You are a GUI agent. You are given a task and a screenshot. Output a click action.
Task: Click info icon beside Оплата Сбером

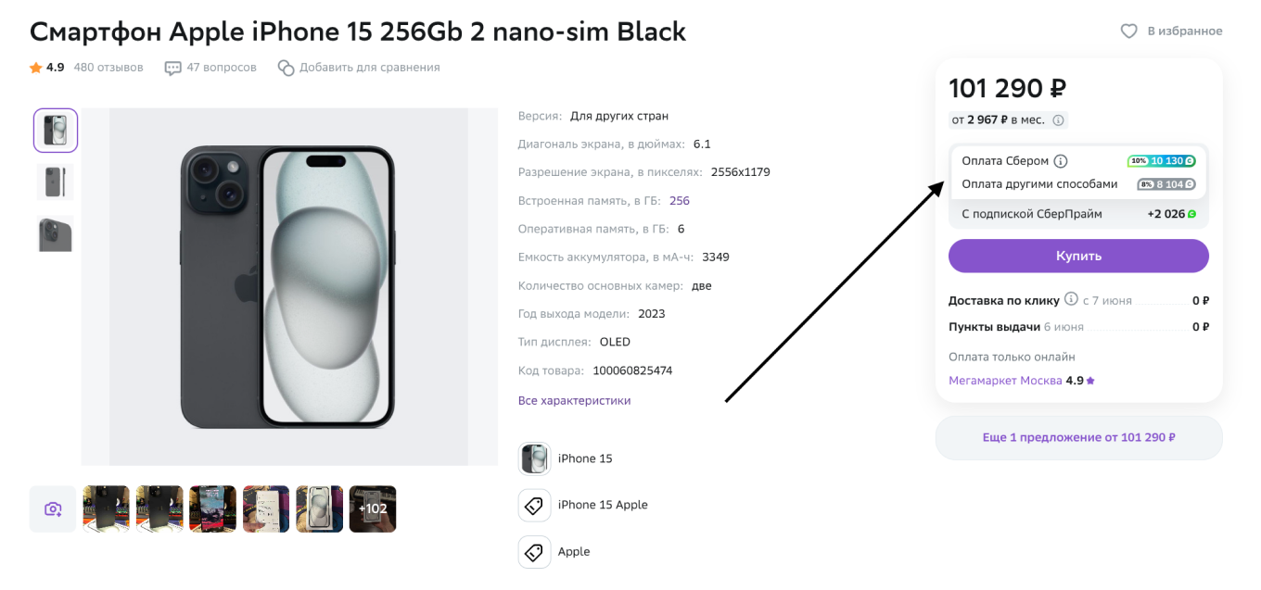[1061, 161]
